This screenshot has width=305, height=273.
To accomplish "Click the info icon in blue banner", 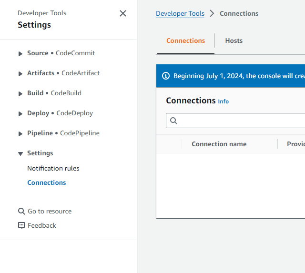I will [x=166, y=76].
